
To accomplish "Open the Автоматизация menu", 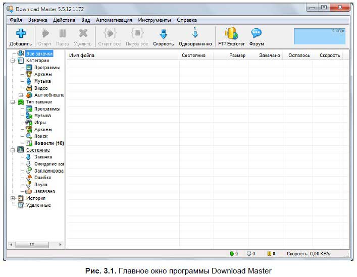I will click(114, 20).
